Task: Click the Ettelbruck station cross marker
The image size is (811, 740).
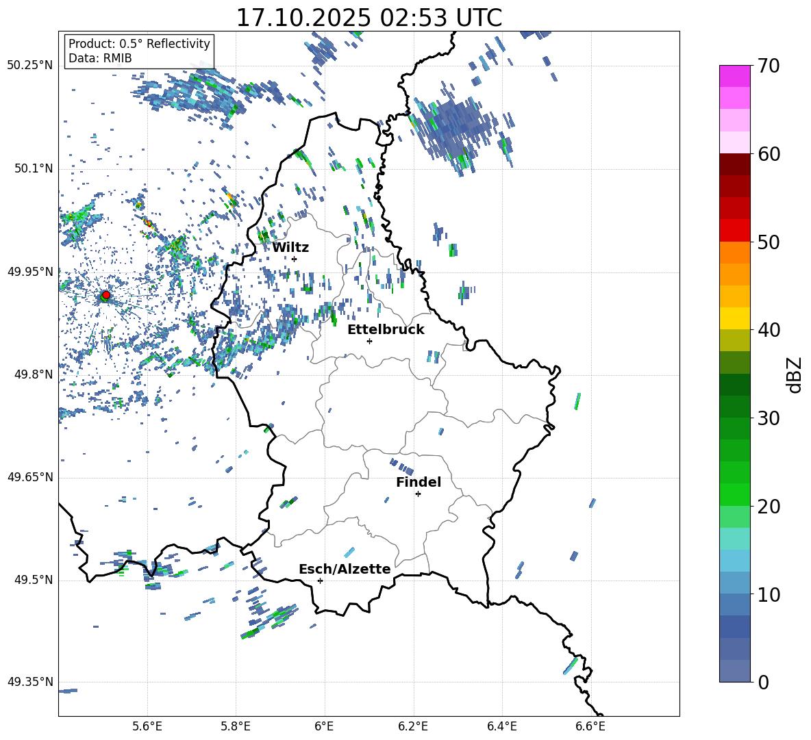Action: pos(369,341)
